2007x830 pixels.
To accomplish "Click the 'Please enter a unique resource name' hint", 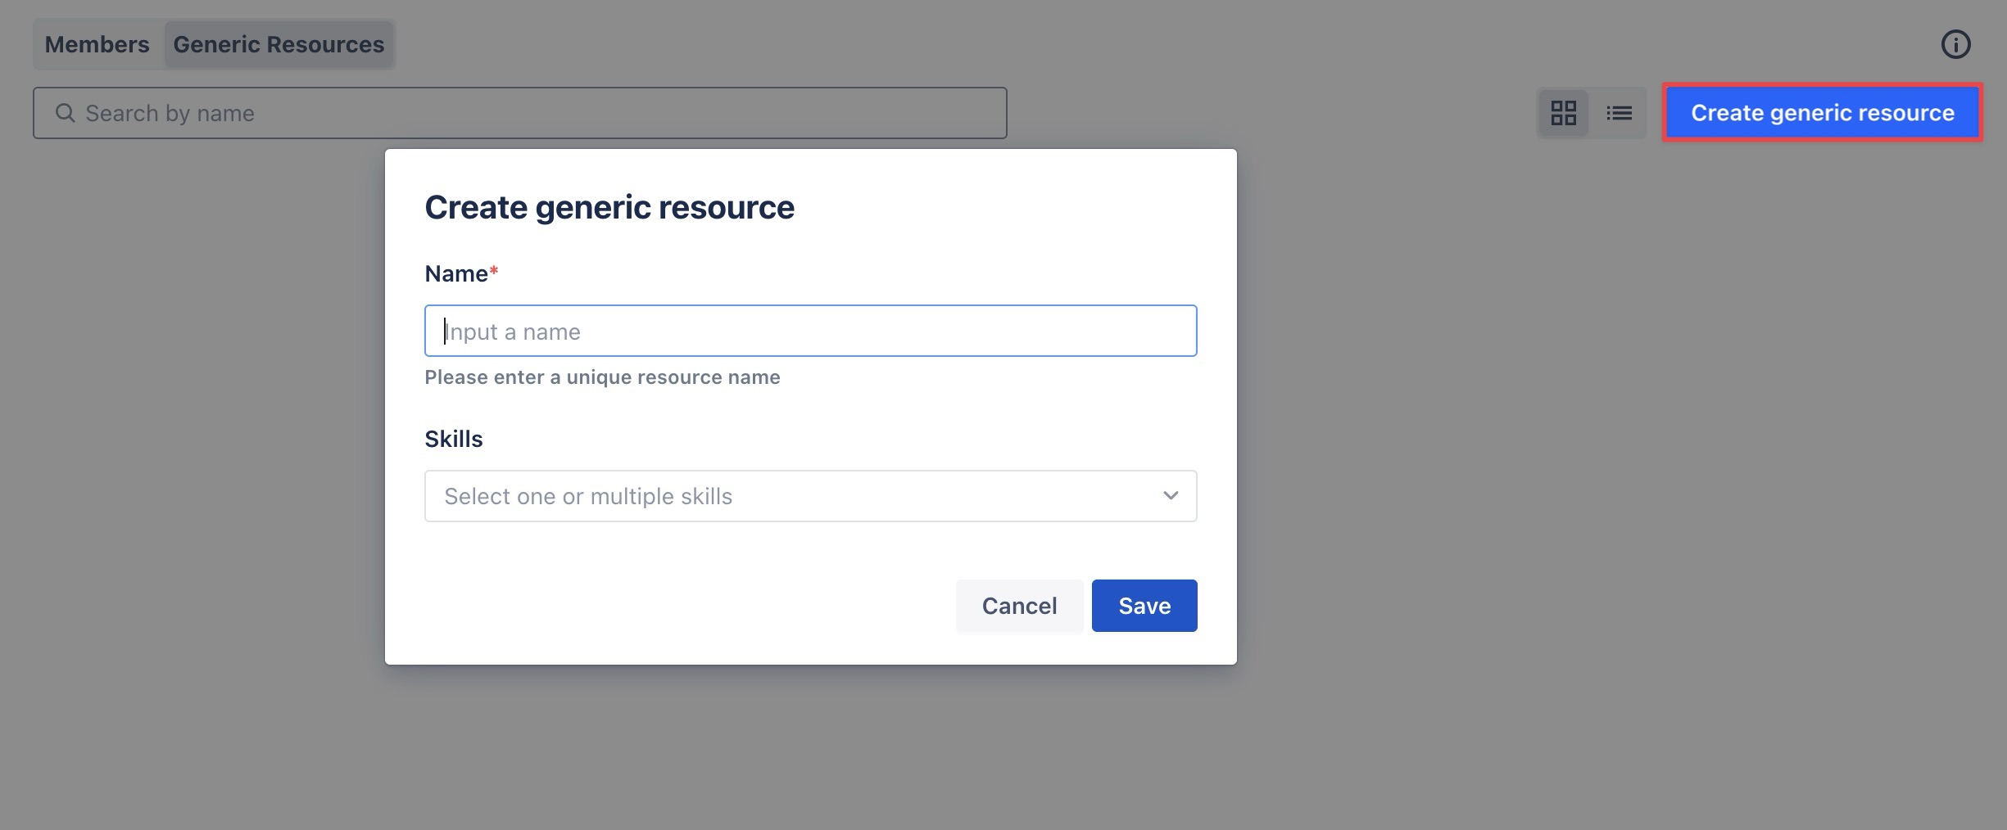I will coord(602,377).
